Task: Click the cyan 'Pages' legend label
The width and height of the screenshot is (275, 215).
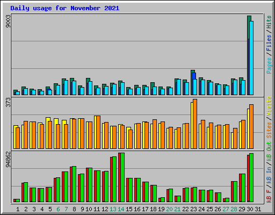Action: point(269,66)
